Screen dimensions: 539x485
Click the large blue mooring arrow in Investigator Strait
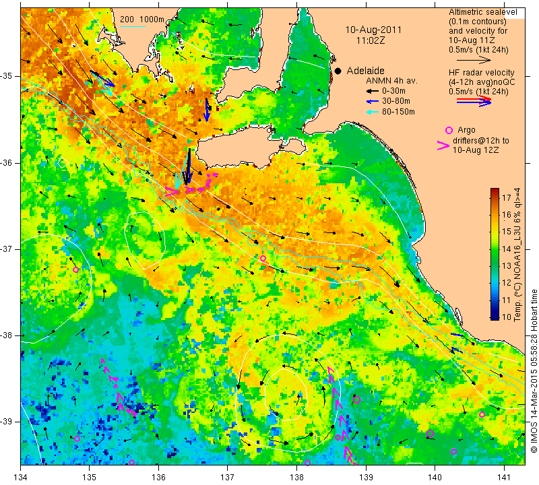(207, 110)
